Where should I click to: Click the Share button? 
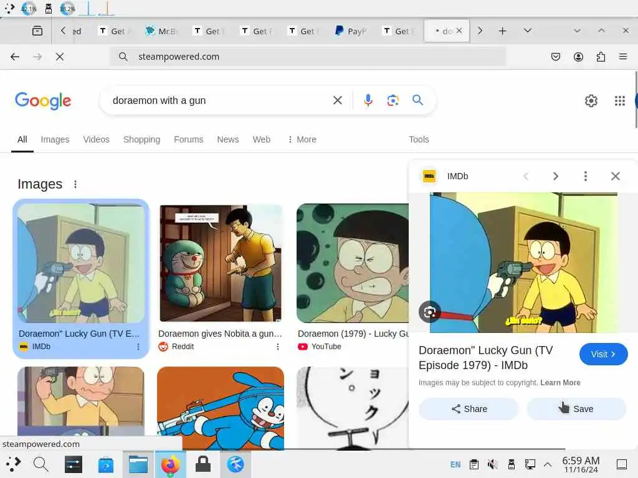469,409
